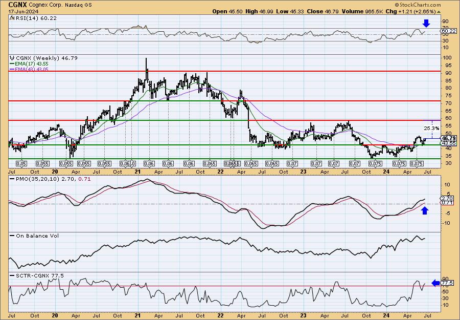Click the High 46.99 value

tap(259, 11)
